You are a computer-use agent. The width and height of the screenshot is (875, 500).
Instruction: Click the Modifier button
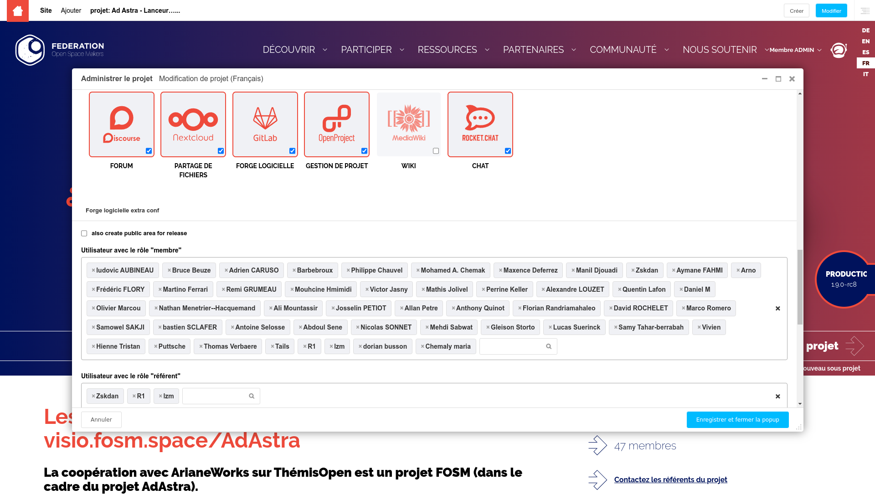[831, 11]
